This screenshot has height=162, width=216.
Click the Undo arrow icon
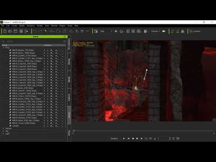(x=35, y=31)
